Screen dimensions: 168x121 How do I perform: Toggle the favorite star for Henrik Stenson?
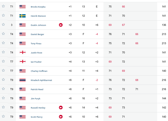[x=3, y=15]
